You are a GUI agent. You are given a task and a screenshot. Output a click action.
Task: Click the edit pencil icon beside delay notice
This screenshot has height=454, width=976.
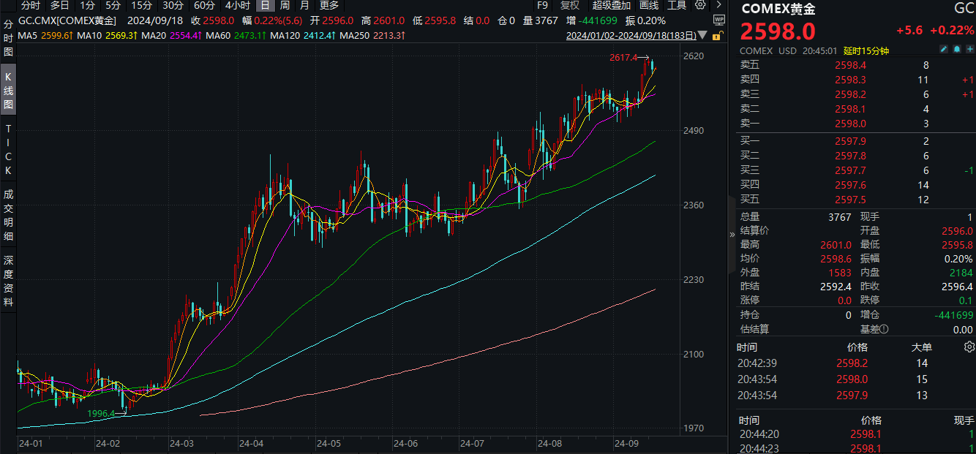944,50
